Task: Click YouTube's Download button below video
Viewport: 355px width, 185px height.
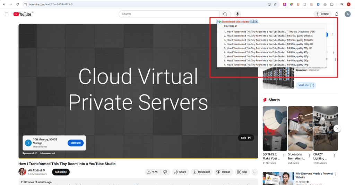Action: pos(201,172)
